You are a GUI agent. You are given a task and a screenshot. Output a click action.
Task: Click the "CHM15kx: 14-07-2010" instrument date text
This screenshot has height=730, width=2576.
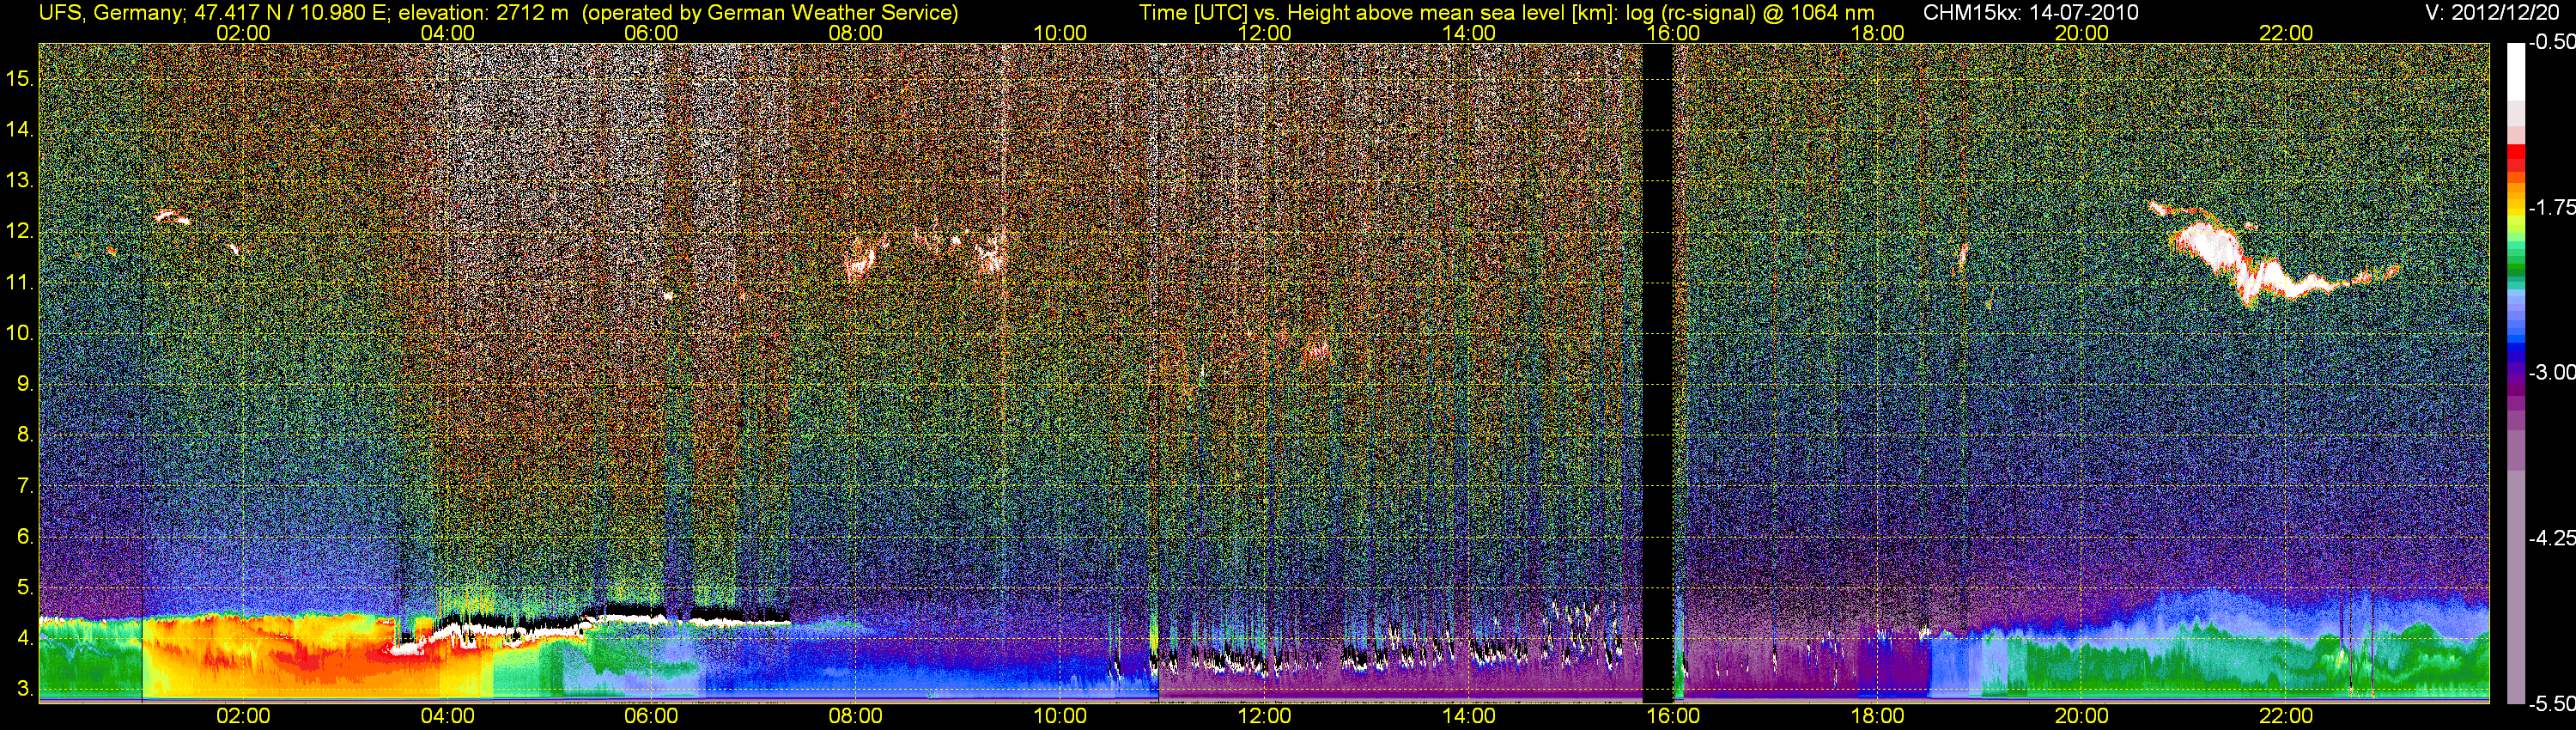(x=2029, y=13)
